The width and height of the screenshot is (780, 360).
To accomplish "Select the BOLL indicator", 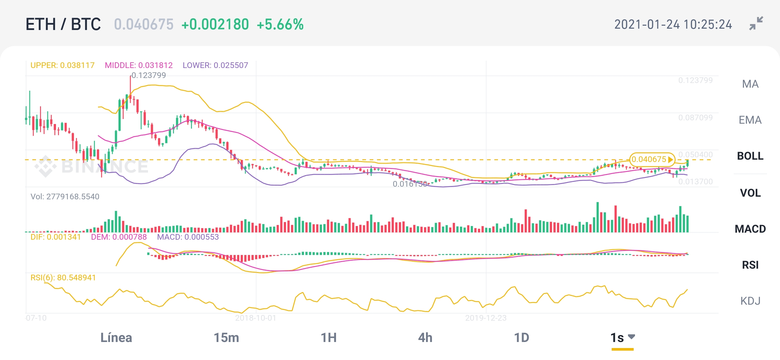I will 750,156.
